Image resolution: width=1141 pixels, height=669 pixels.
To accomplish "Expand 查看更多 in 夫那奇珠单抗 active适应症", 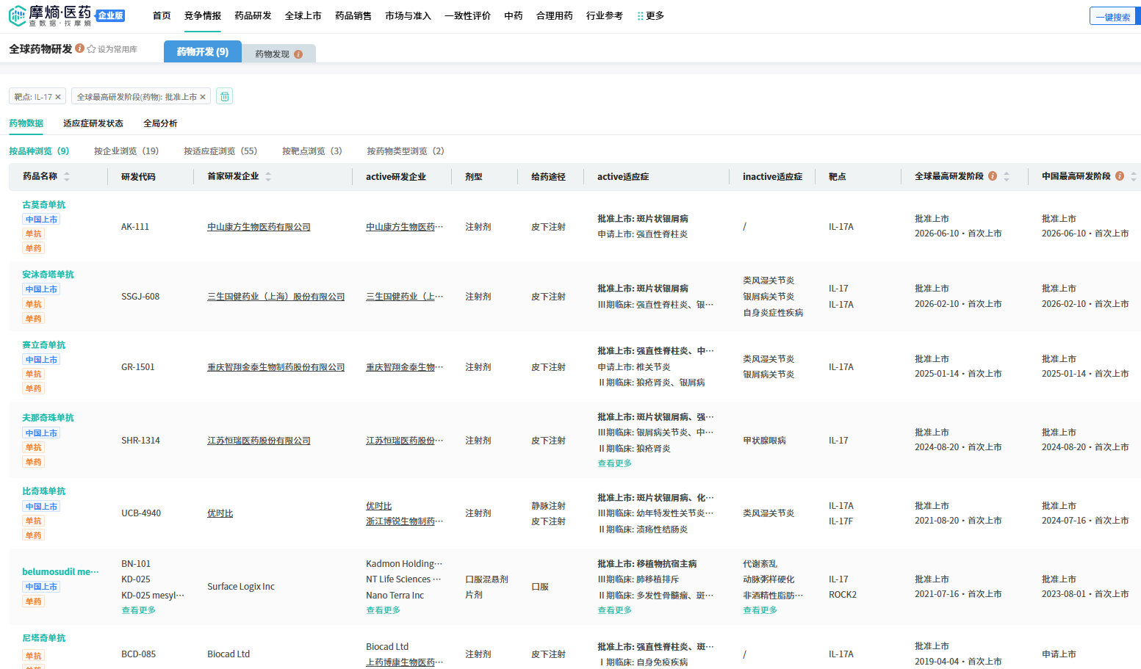I will (x=614, y=463).
